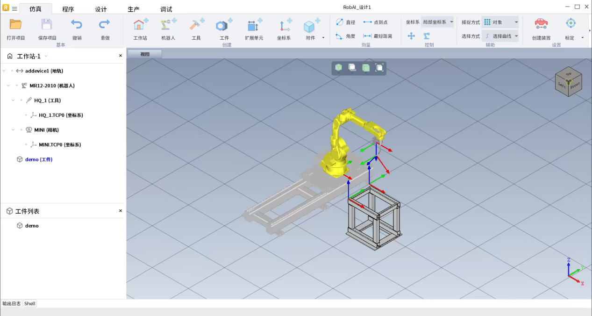
Task: Click the 输出日志 button at bottom
Action: pos(12,303)
